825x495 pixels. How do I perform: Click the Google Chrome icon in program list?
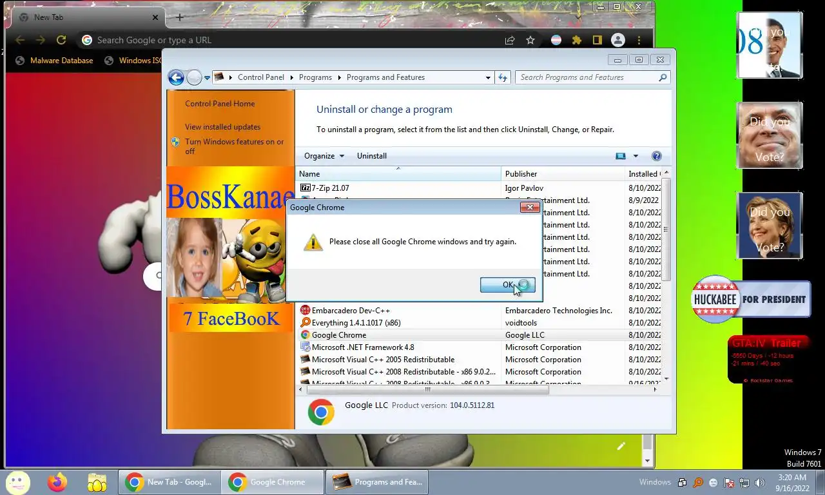[305, 335]
